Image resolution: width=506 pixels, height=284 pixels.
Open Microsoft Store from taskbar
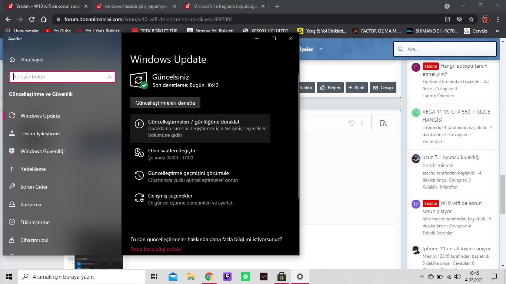click(282, 277)
